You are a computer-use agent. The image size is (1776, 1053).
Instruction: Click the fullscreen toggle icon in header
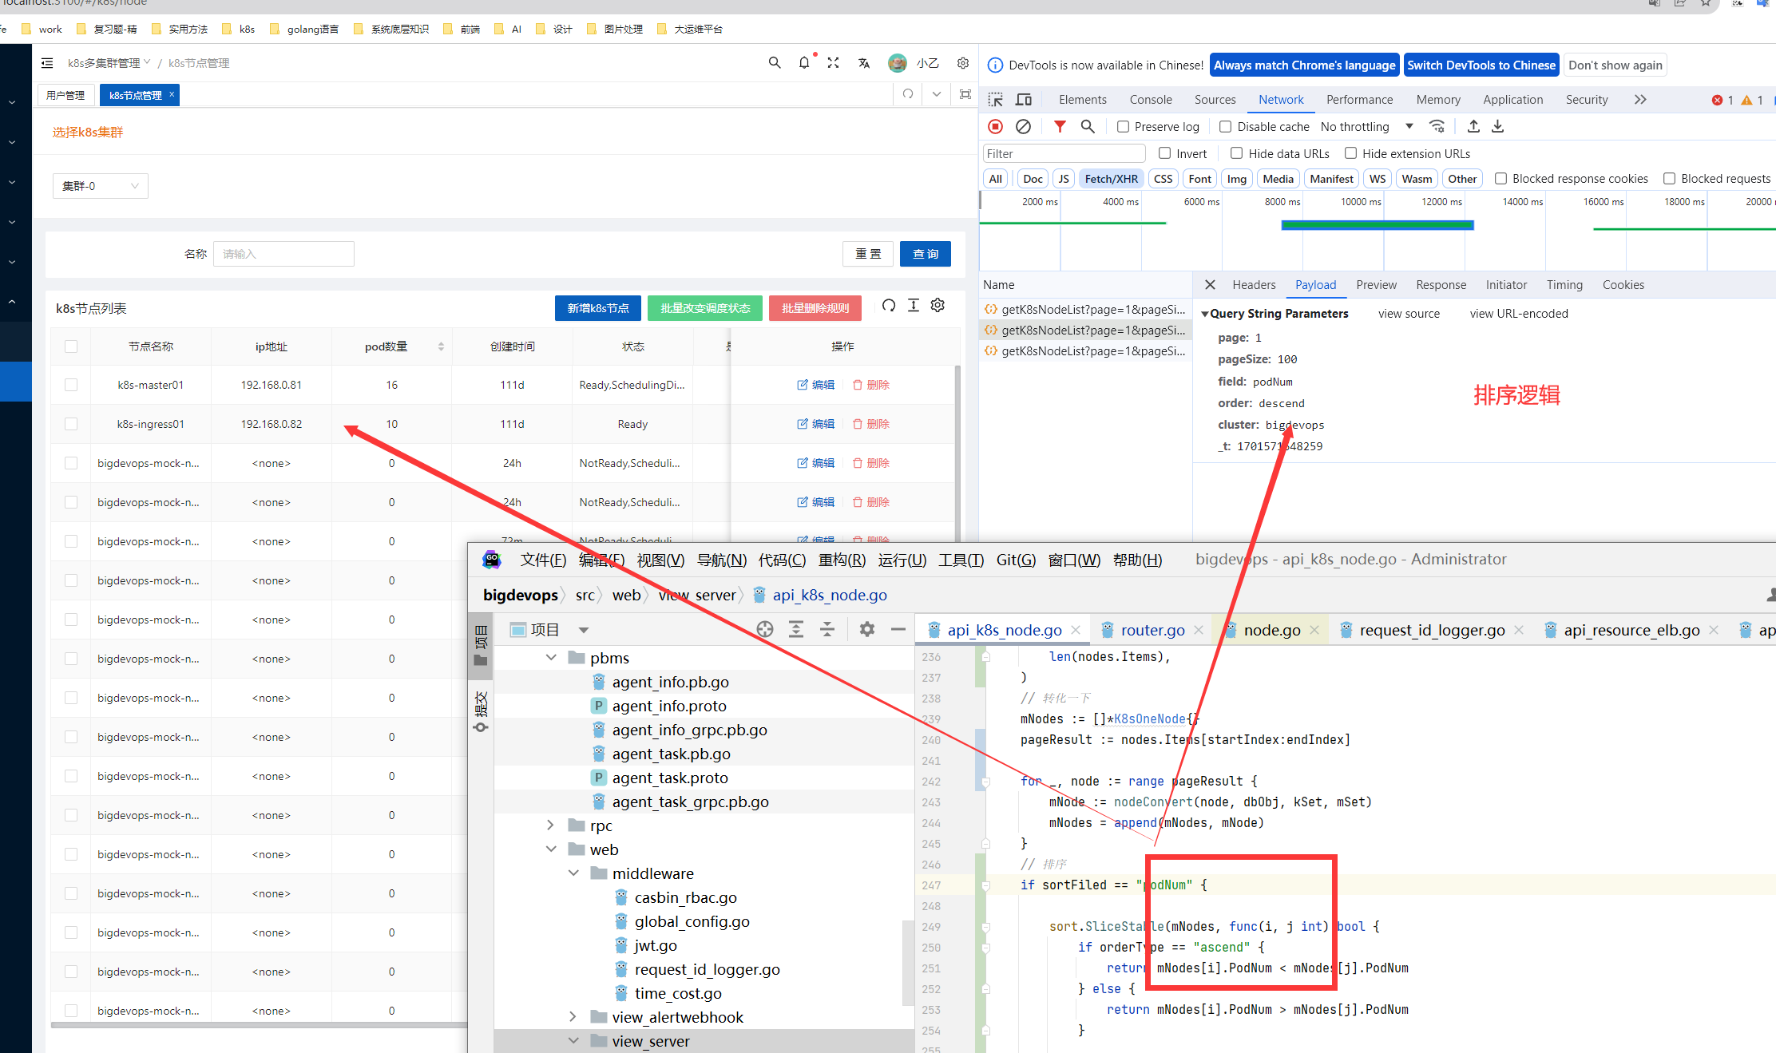(833, 63)
